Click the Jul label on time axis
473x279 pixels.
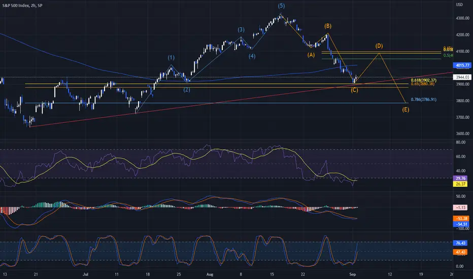[85, 274]
